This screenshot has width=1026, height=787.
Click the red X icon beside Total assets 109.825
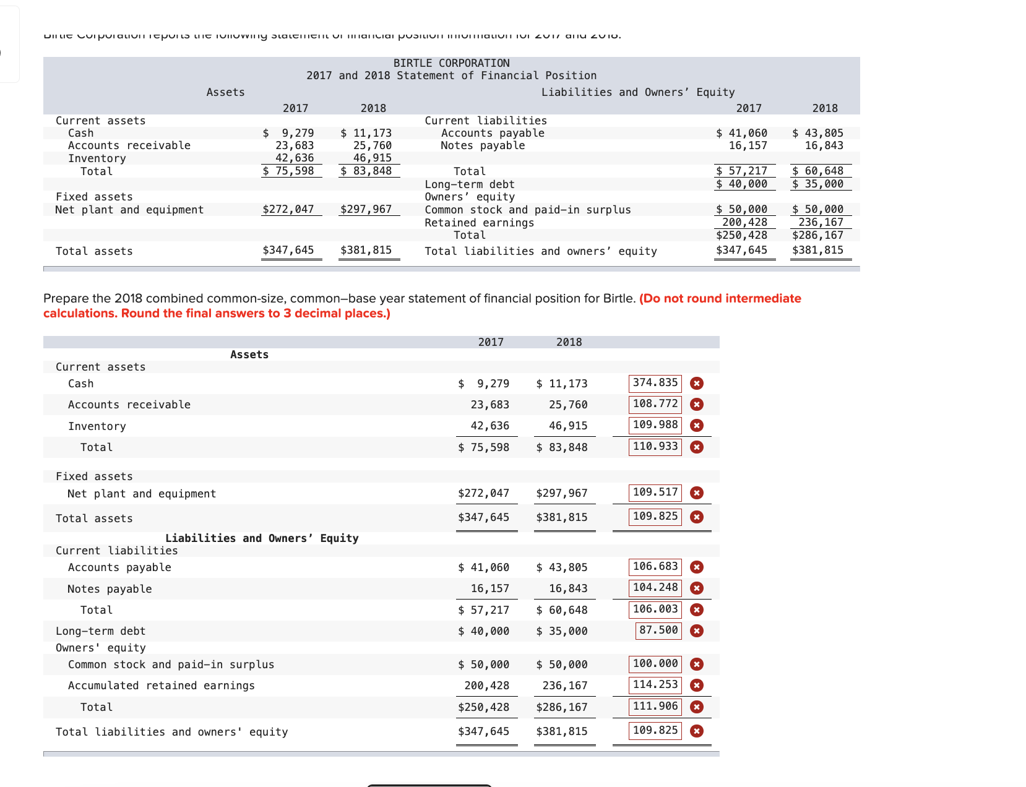click(x=697, y=517)
